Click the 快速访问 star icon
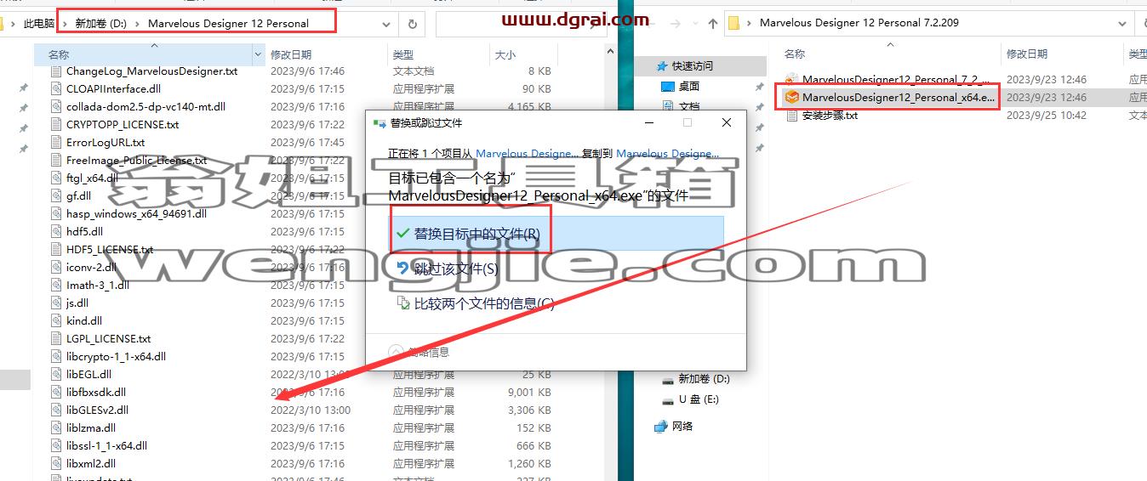1147x481 pixels. (x=663, y=65)
